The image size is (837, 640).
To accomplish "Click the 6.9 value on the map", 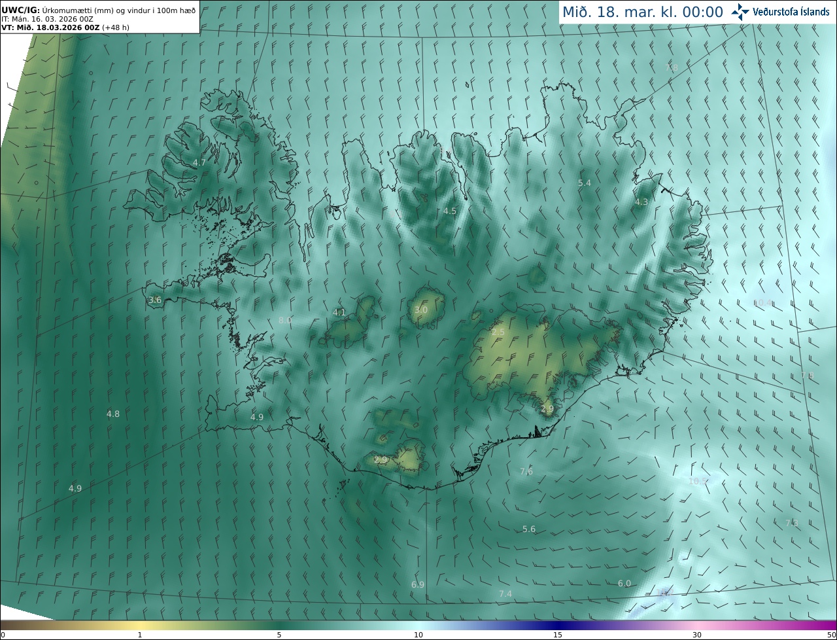I will [x=418, y=584].
